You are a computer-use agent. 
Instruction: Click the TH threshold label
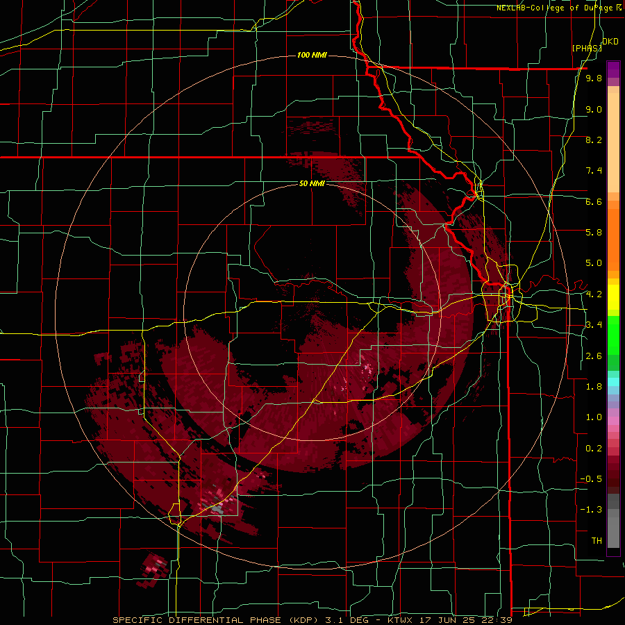597,540
